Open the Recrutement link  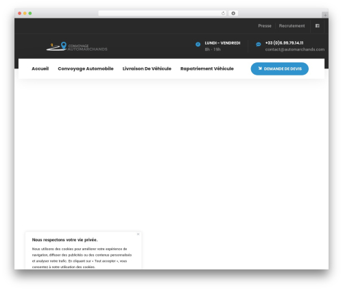click(292, 26)
